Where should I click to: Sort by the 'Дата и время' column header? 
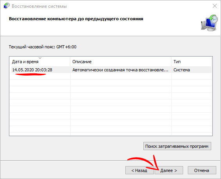[x=40, y=62]
